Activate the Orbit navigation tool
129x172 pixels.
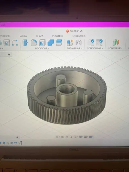point(57,137)
